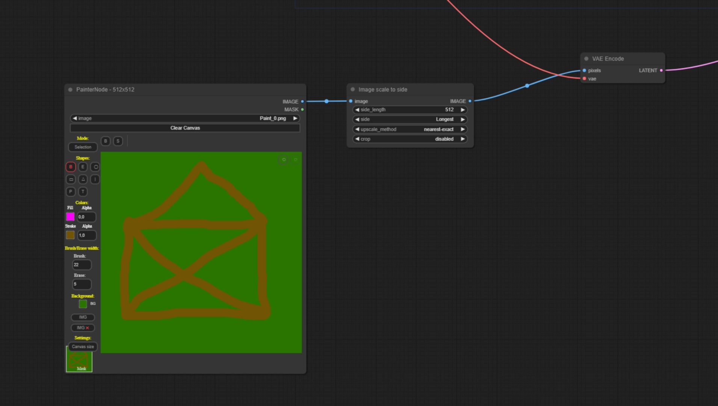Click right arrow on the side Longest selector
This screenshot has width=718, height=406.
(463, 120)
